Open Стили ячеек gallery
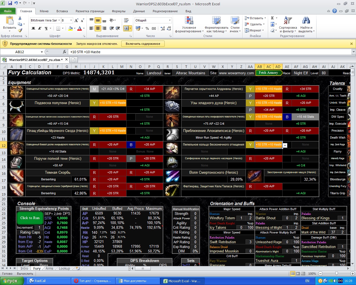Viewport: 356px width, 285px height. [x=235, y=25]
